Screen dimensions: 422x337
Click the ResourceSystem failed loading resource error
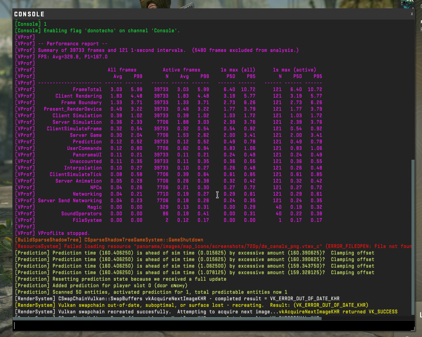(214, 247)
